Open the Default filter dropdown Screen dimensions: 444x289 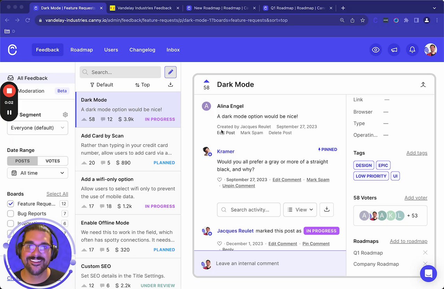(x=102, y=85)
